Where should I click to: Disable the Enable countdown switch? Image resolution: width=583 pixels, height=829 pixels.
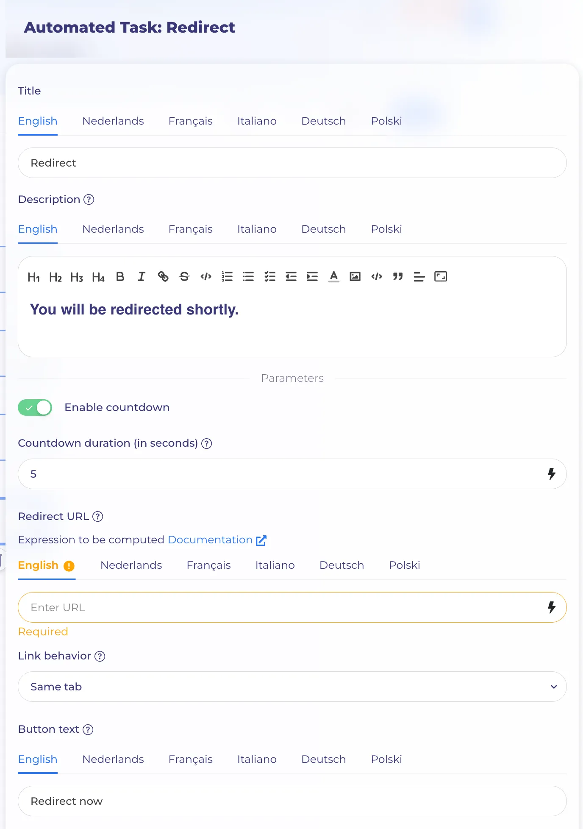(x=35, y=408)
